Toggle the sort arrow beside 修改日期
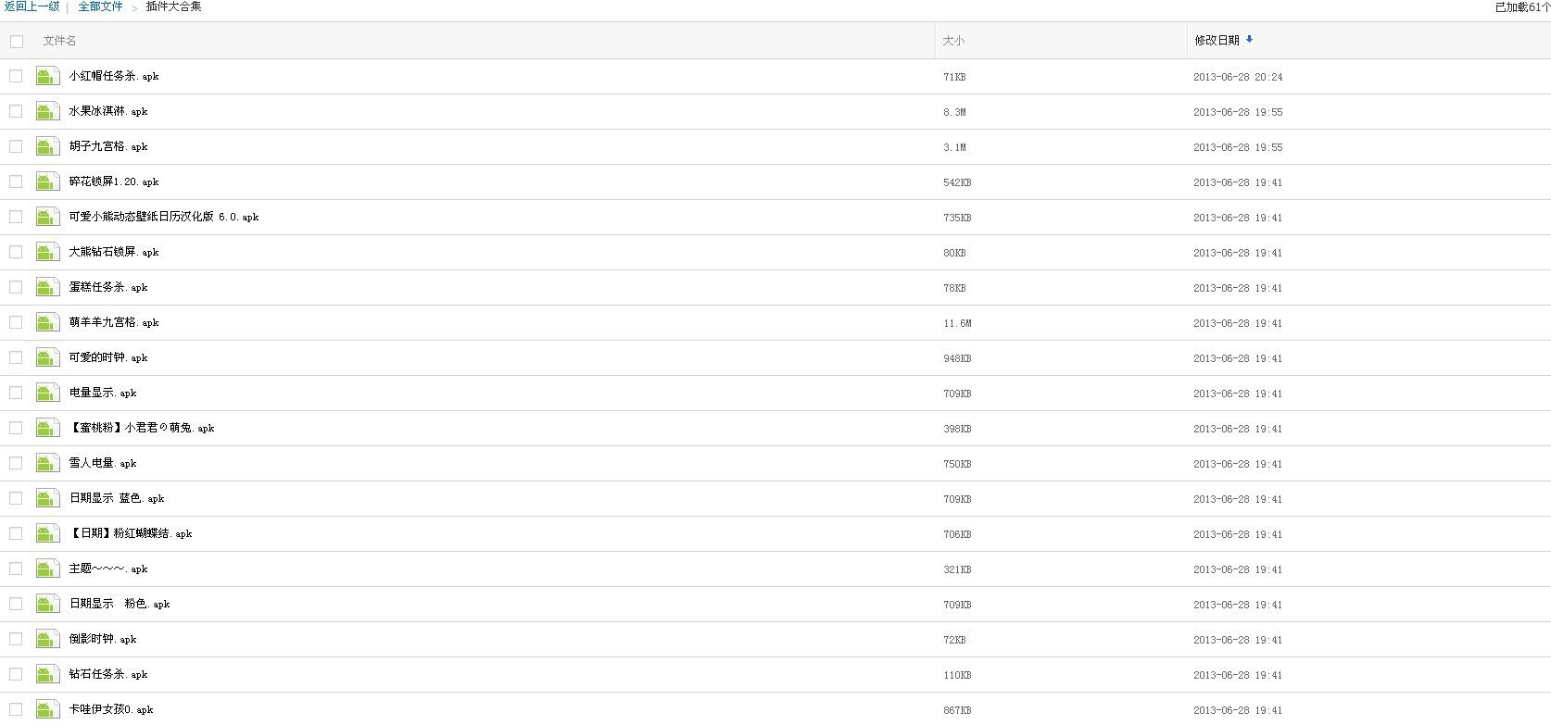Viewport: 1551px width, 725px height. point(1250,40)
